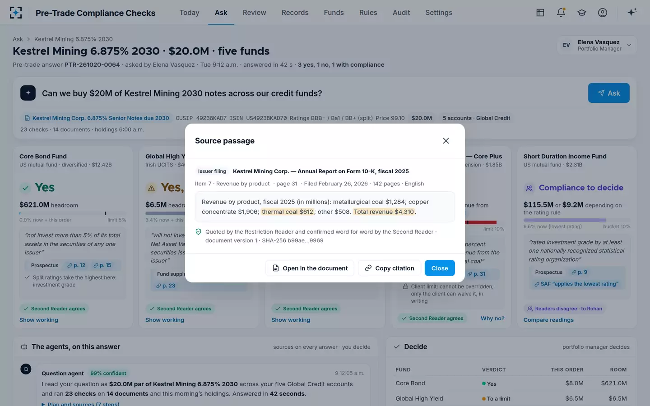Click the Short Duration bucket 10% progress bar
This screenshot has width=650, height=406.
(x=577, y=220)
